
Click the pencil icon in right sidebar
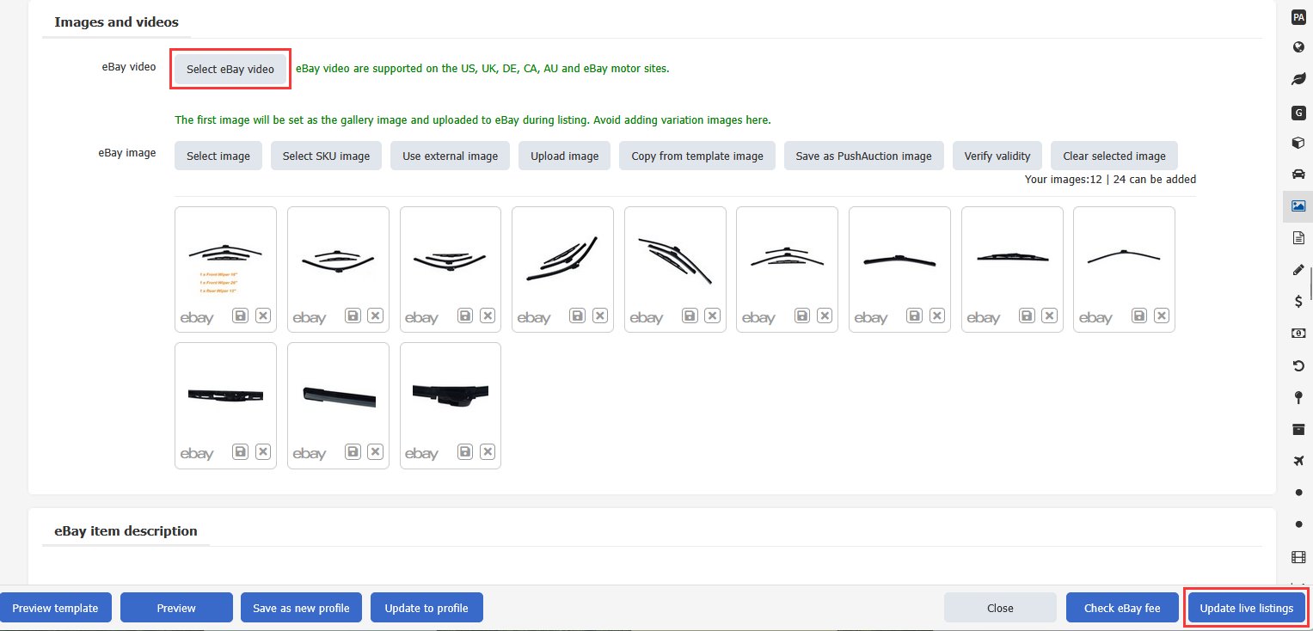click(x=1298, y=269)
